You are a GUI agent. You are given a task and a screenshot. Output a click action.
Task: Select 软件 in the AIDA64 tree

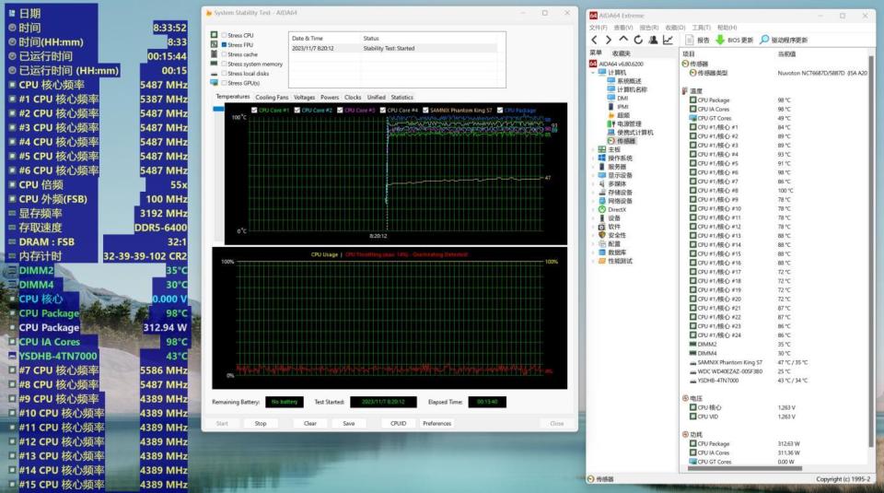[x=614, y=227]
